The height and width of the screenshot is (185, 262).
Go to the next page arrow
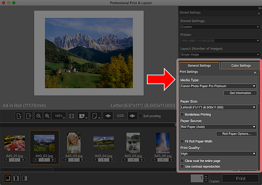pyautogui.click(x=132, y=116)
